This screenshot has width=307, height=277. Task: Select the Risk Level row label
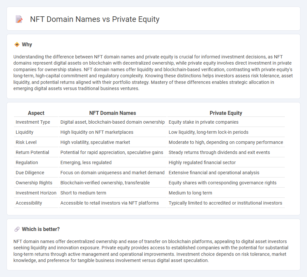coord(26,142)
